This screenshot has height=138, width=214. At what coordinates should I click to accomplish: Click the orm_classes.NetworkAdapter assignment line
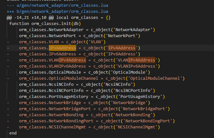(x=87, y=30)
